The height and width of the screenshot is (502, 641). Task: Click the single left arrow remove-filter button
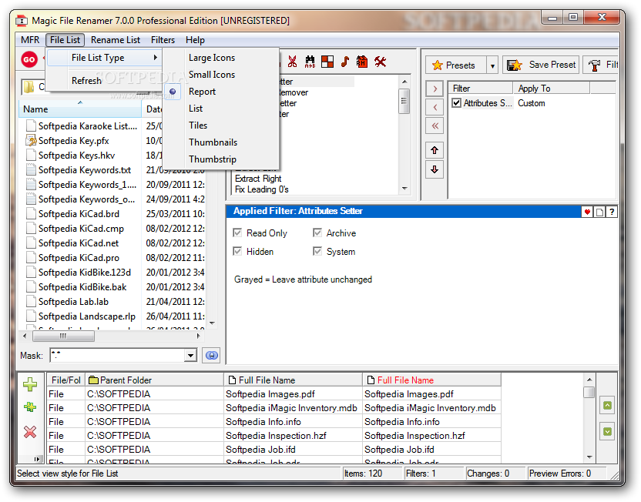[x=435, y=108]
